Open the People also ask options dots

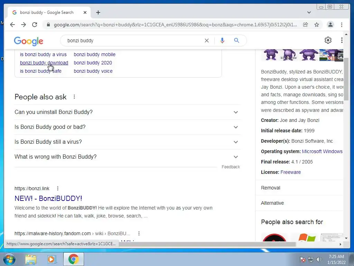click(74, 97)
